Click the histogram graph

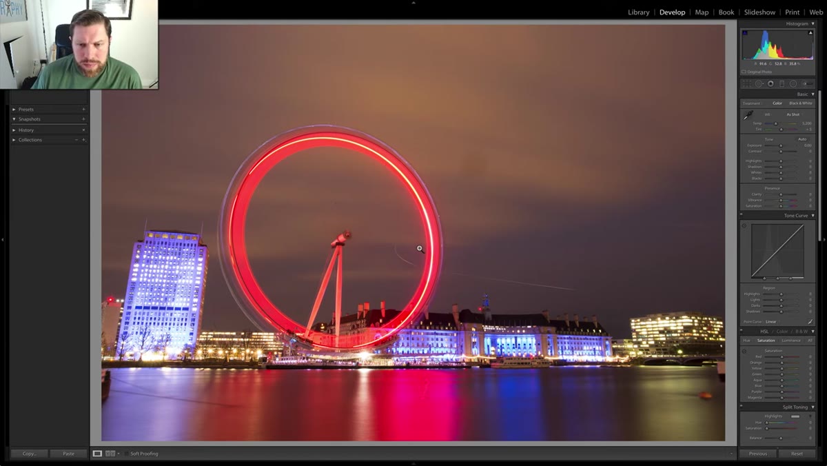(x=777, y=45)
